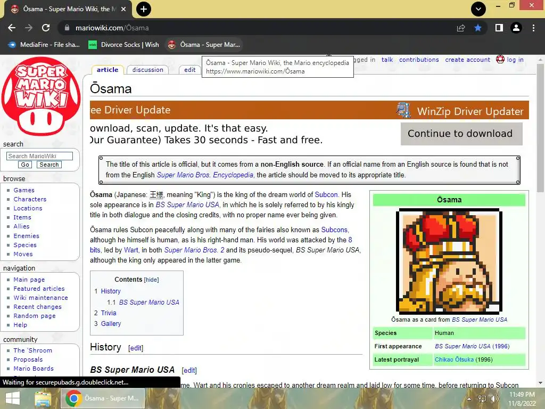Open Wiki maintenance link
This screenshot has height=409, width=545.
[40, 298]
